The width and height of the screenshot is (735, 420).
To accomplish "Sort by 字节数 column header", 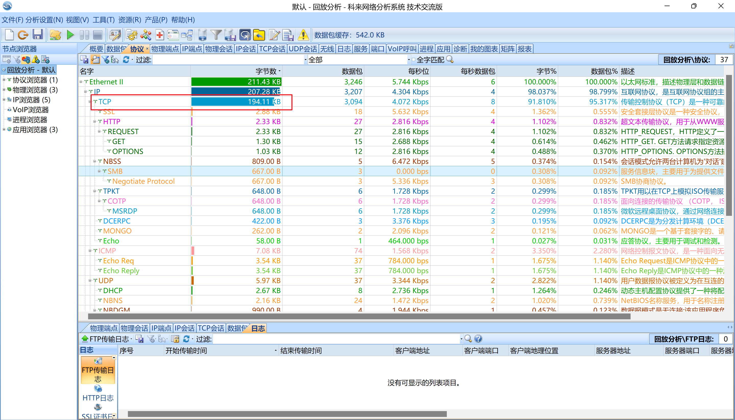I will 266,71.
